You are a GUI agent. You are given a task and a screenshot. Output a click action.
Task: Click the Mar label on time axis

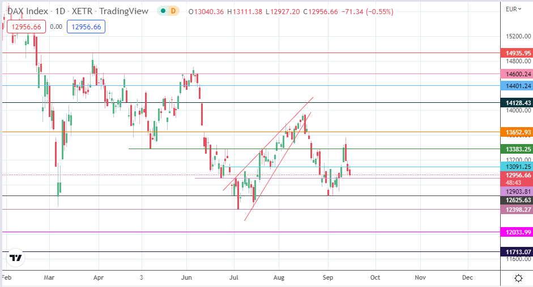[x=49, y=277]
